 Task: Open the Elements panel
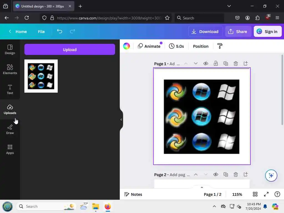point(10,69)
